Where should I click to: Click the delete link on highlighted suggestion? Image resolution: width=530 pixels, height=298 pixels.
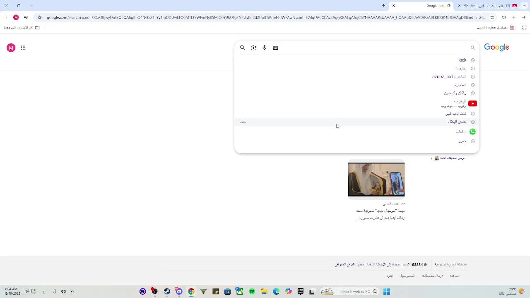tap(243, 122)
